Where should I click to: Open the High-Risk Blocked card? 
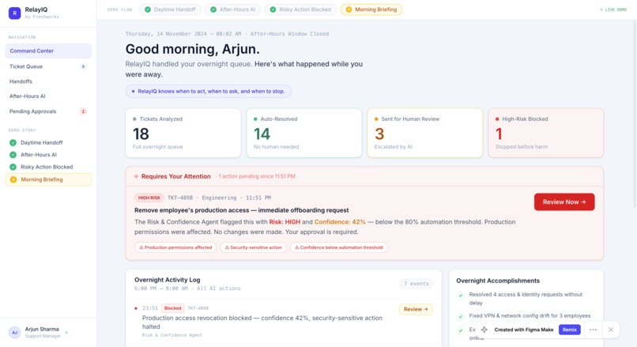545,133
